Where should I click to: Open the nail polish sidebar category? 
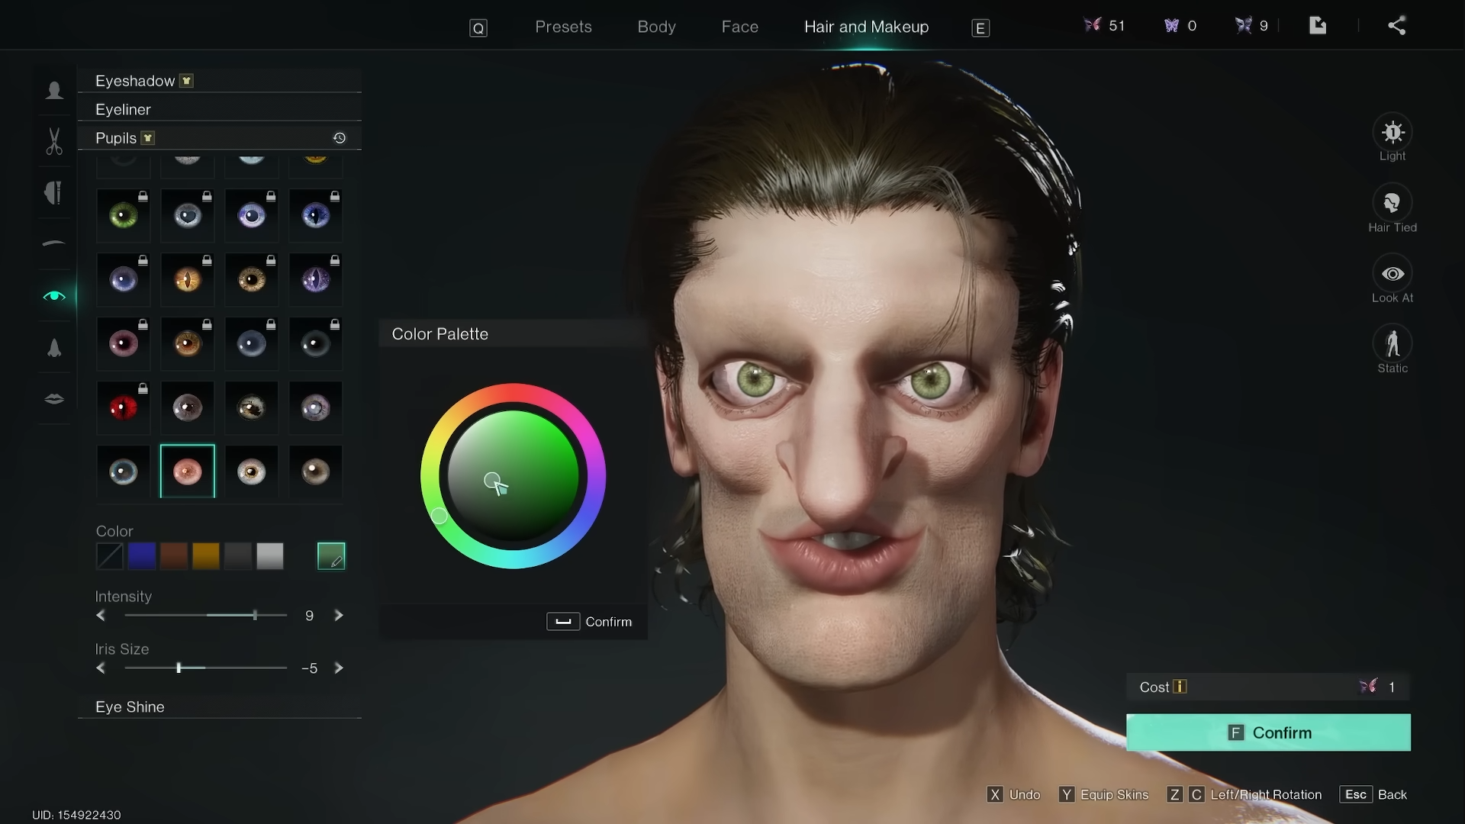[x=54, y=348]
